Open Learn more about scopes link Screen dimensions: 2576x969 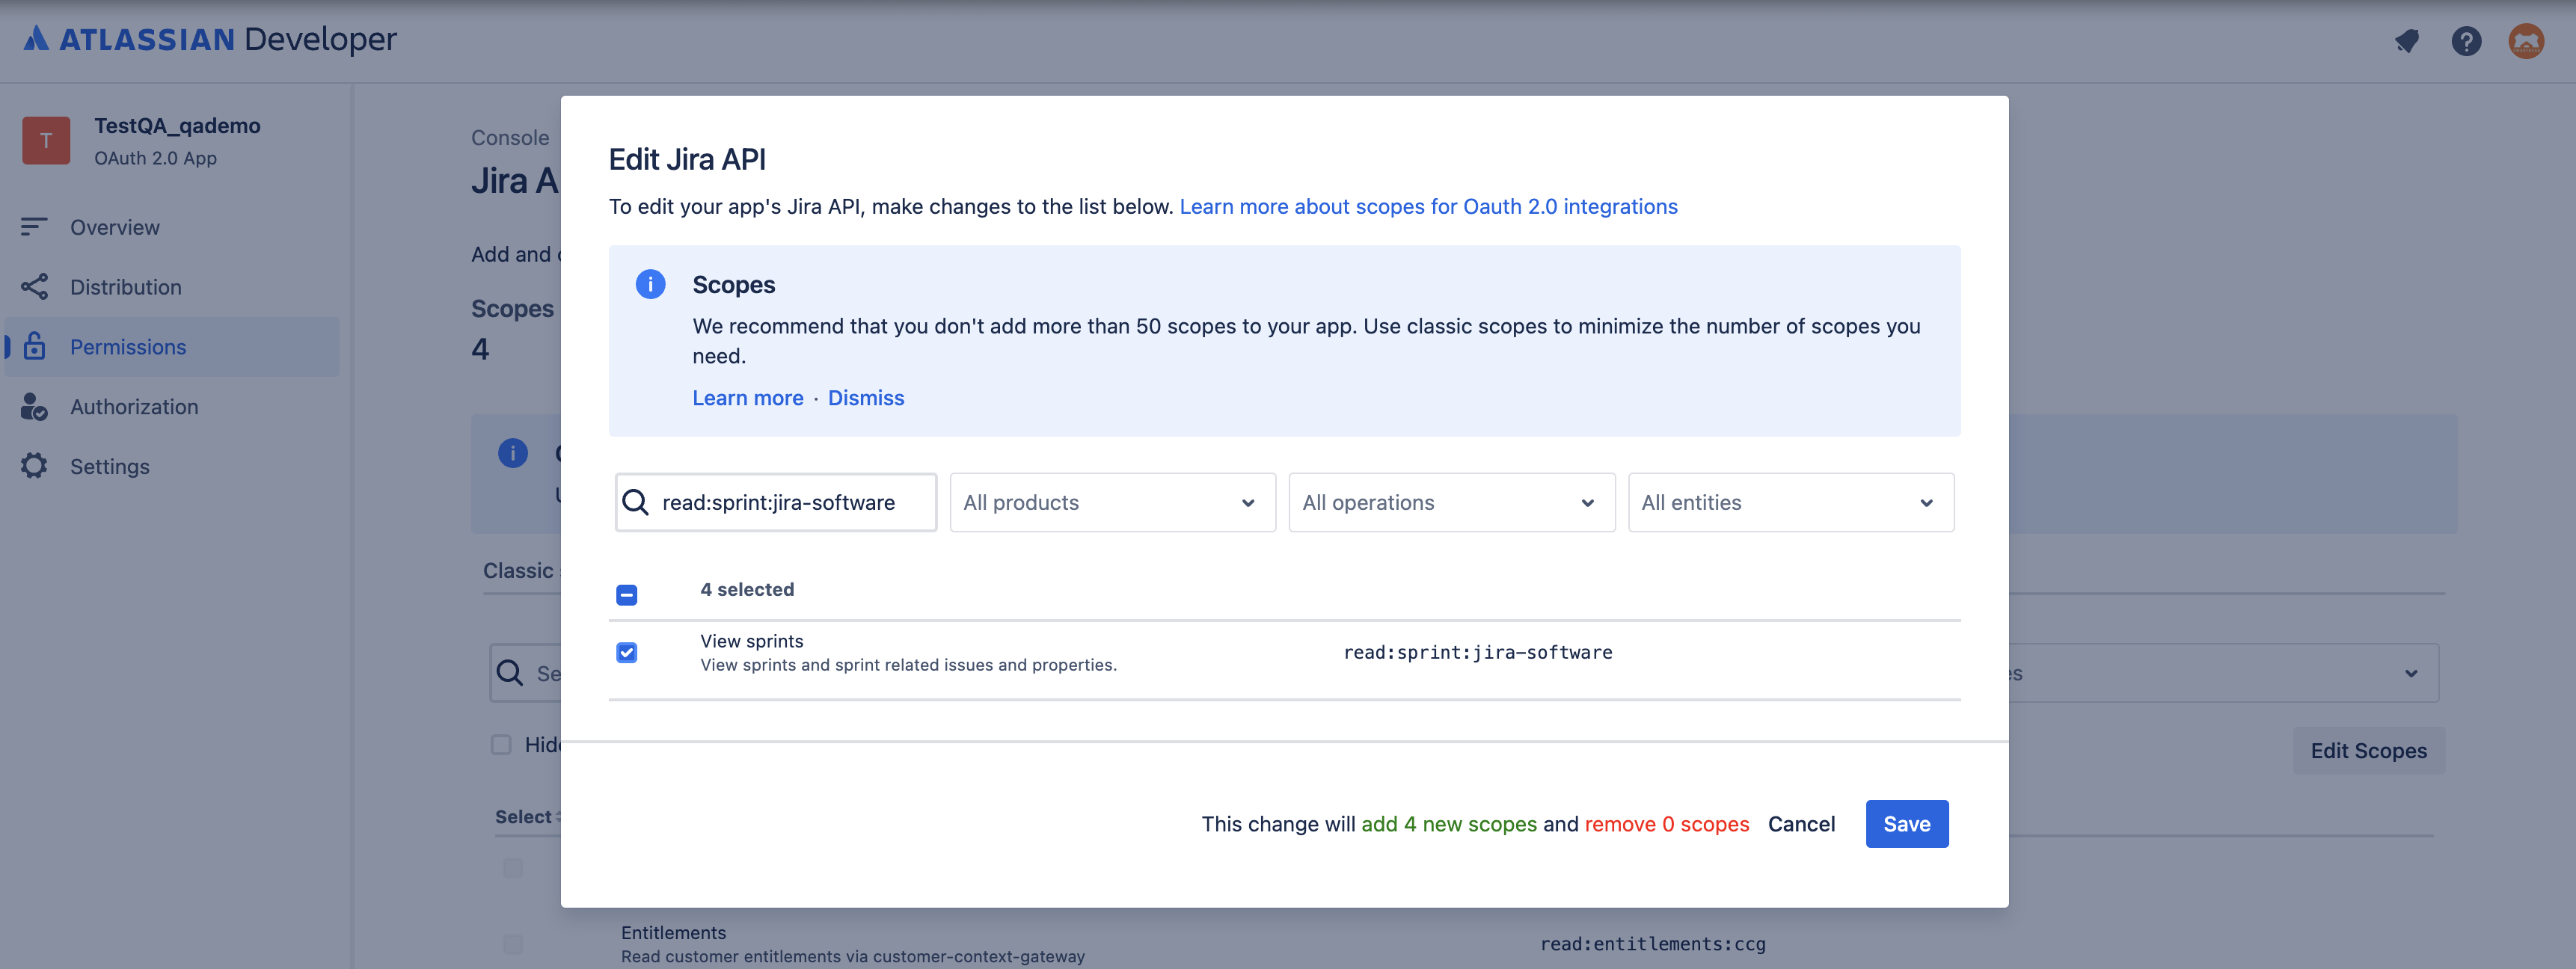tap(1429, 206)
